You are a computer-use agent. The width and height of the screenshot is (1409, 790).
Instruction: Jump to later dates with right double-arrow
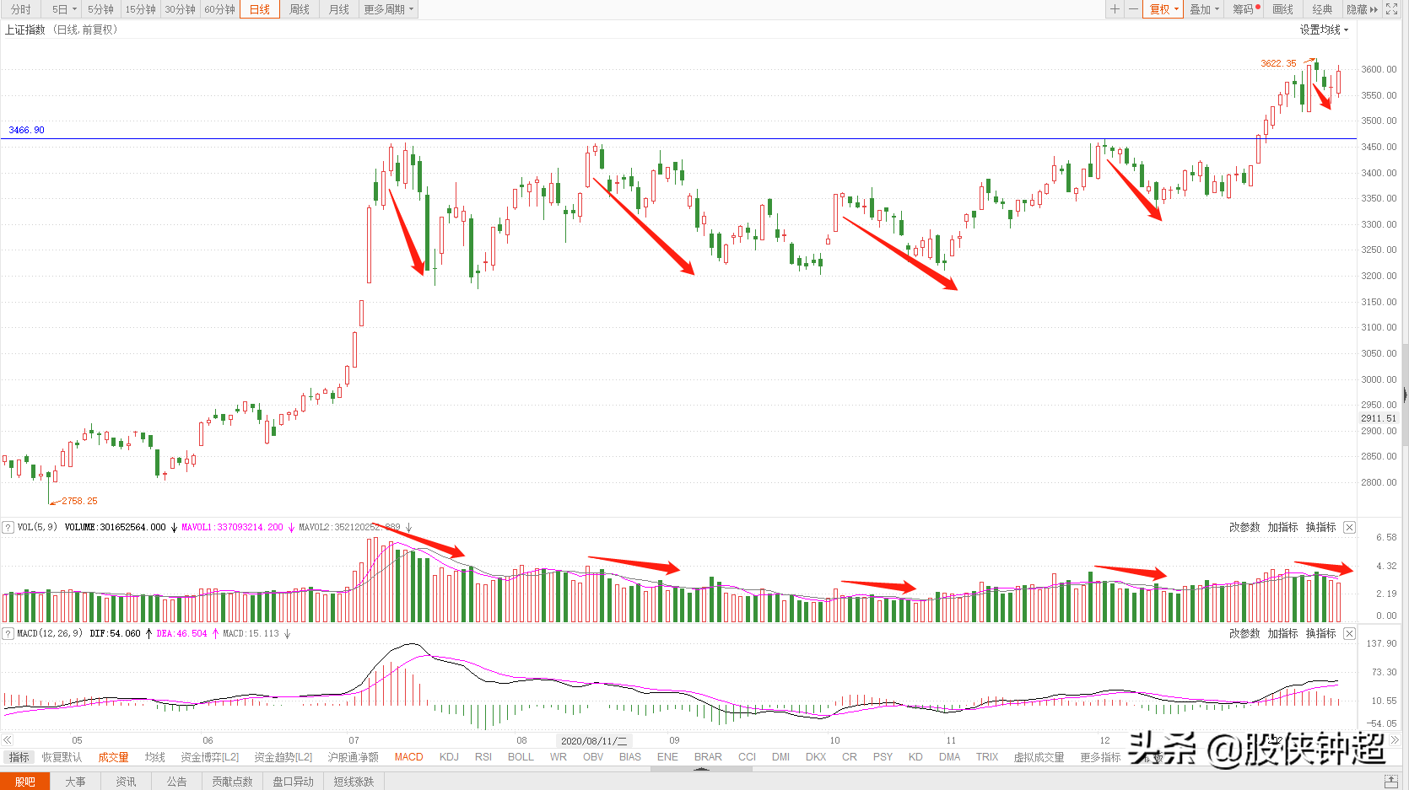1394,739
